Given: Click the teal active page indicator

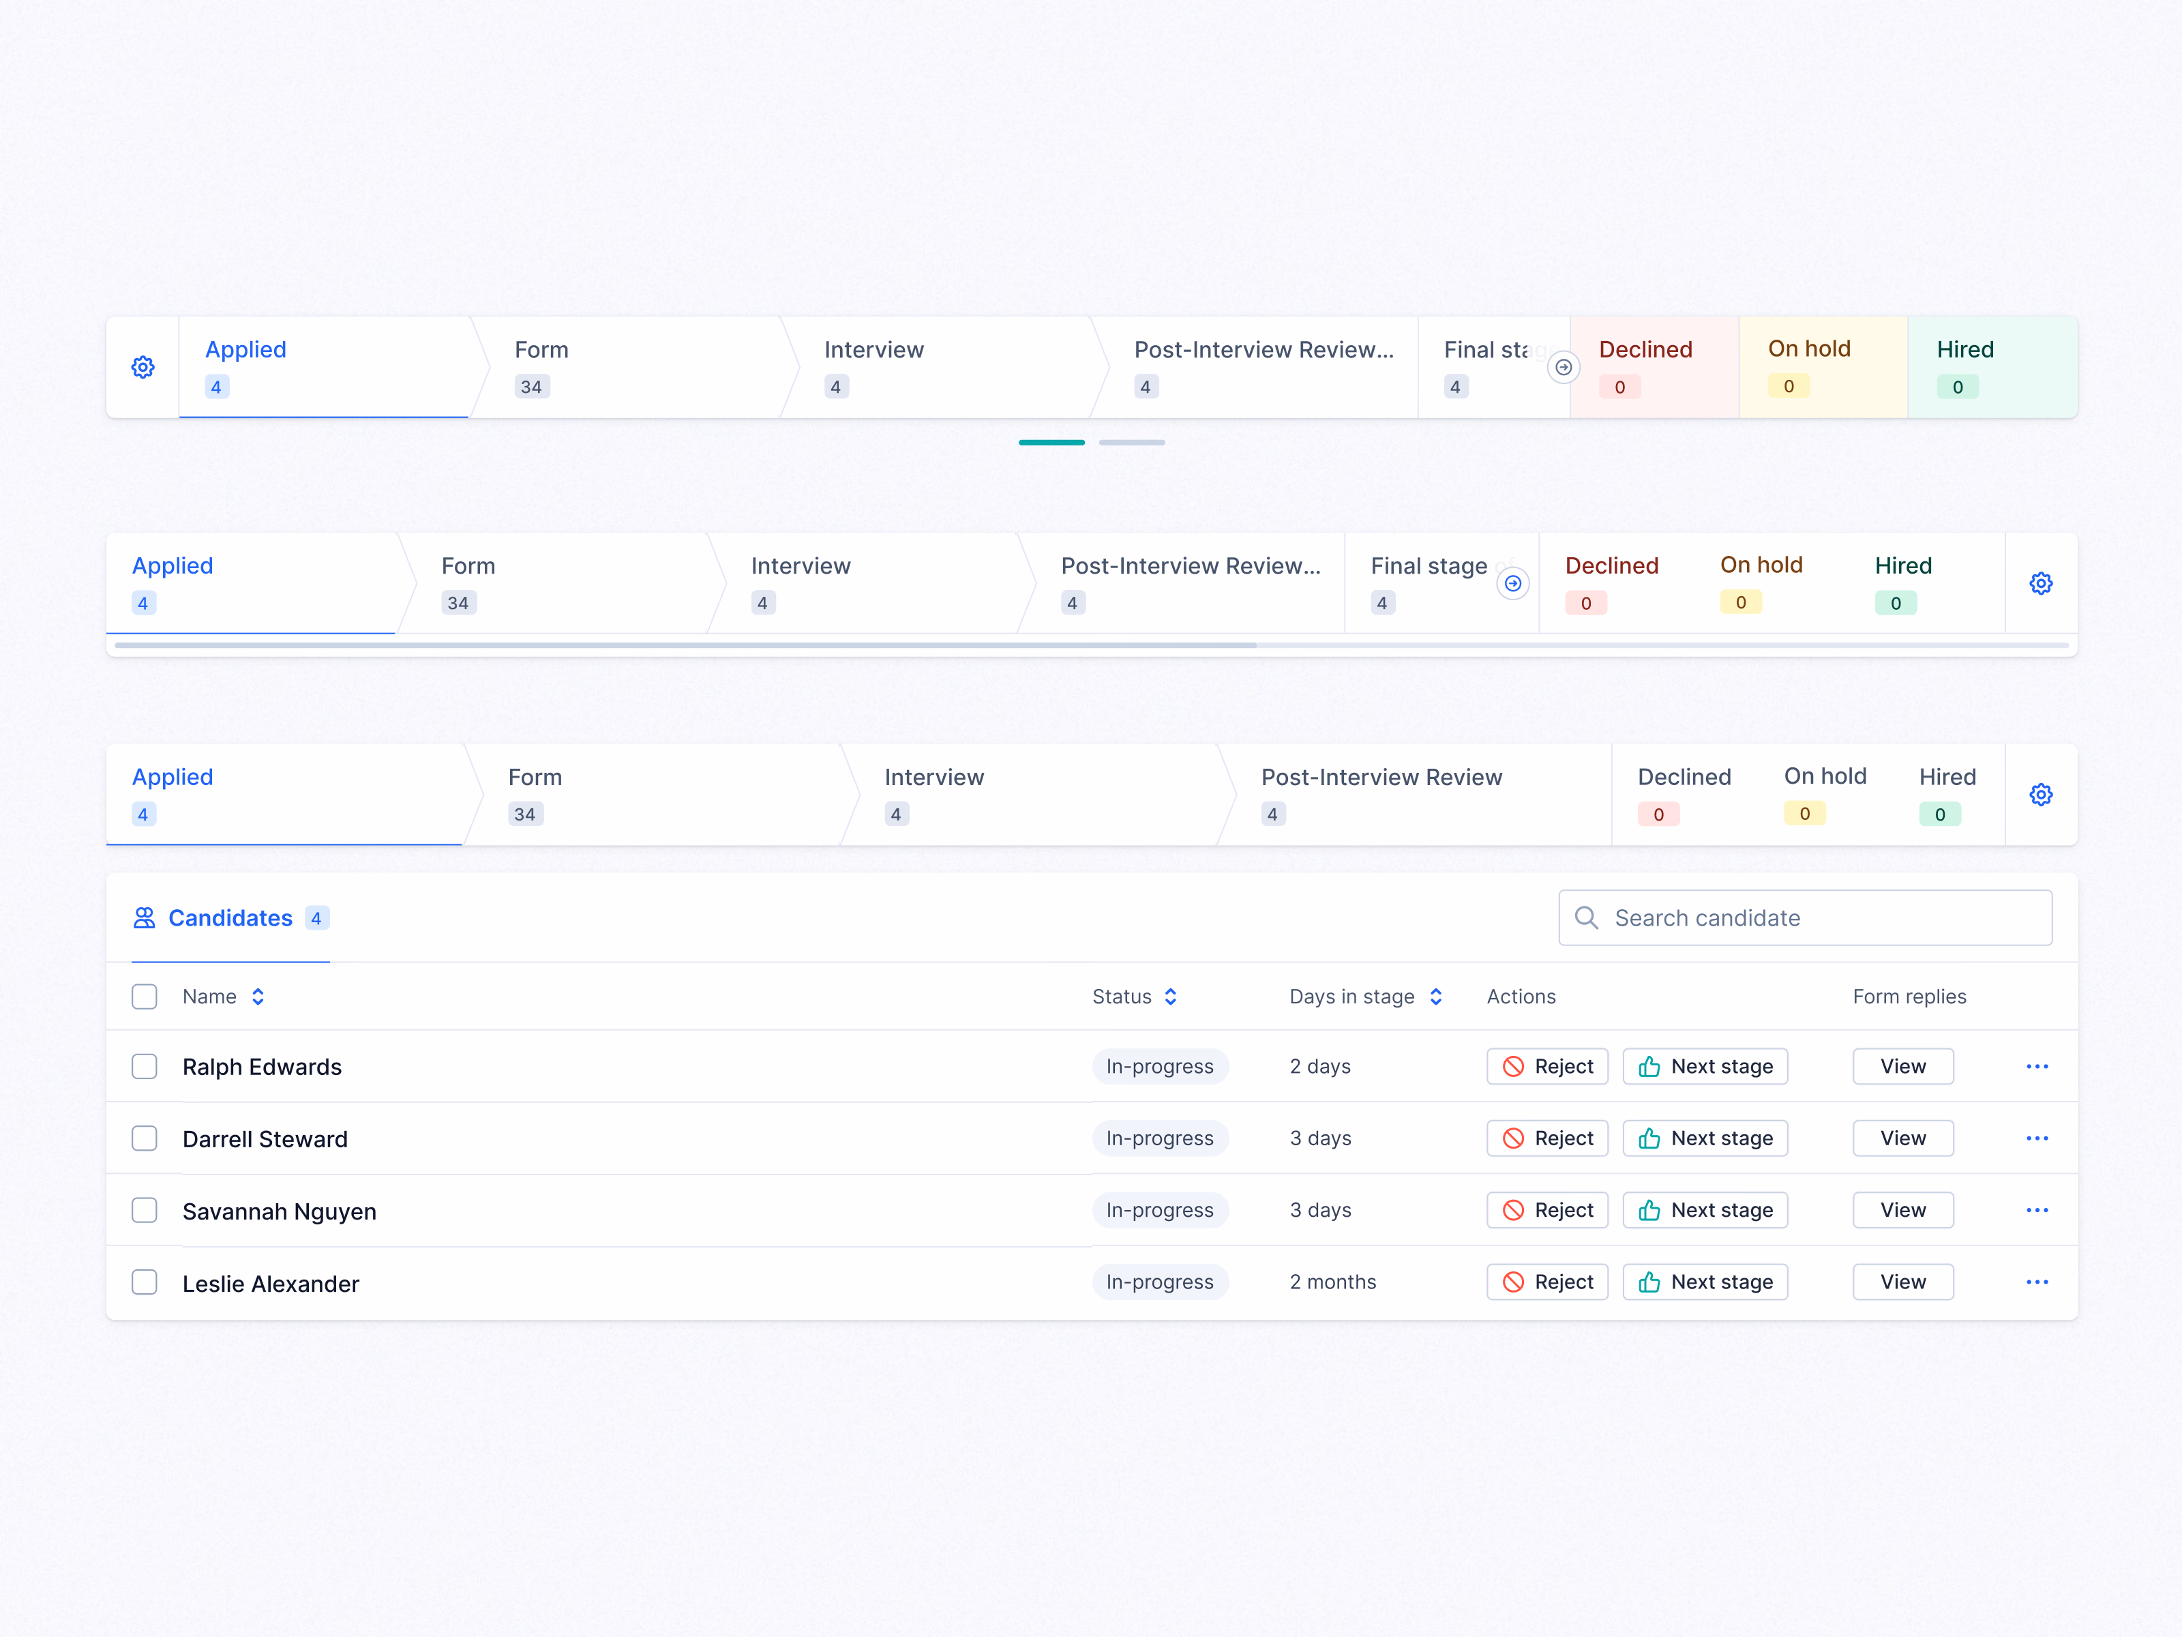Looking at the screenshot, I should coord(1051,442).
